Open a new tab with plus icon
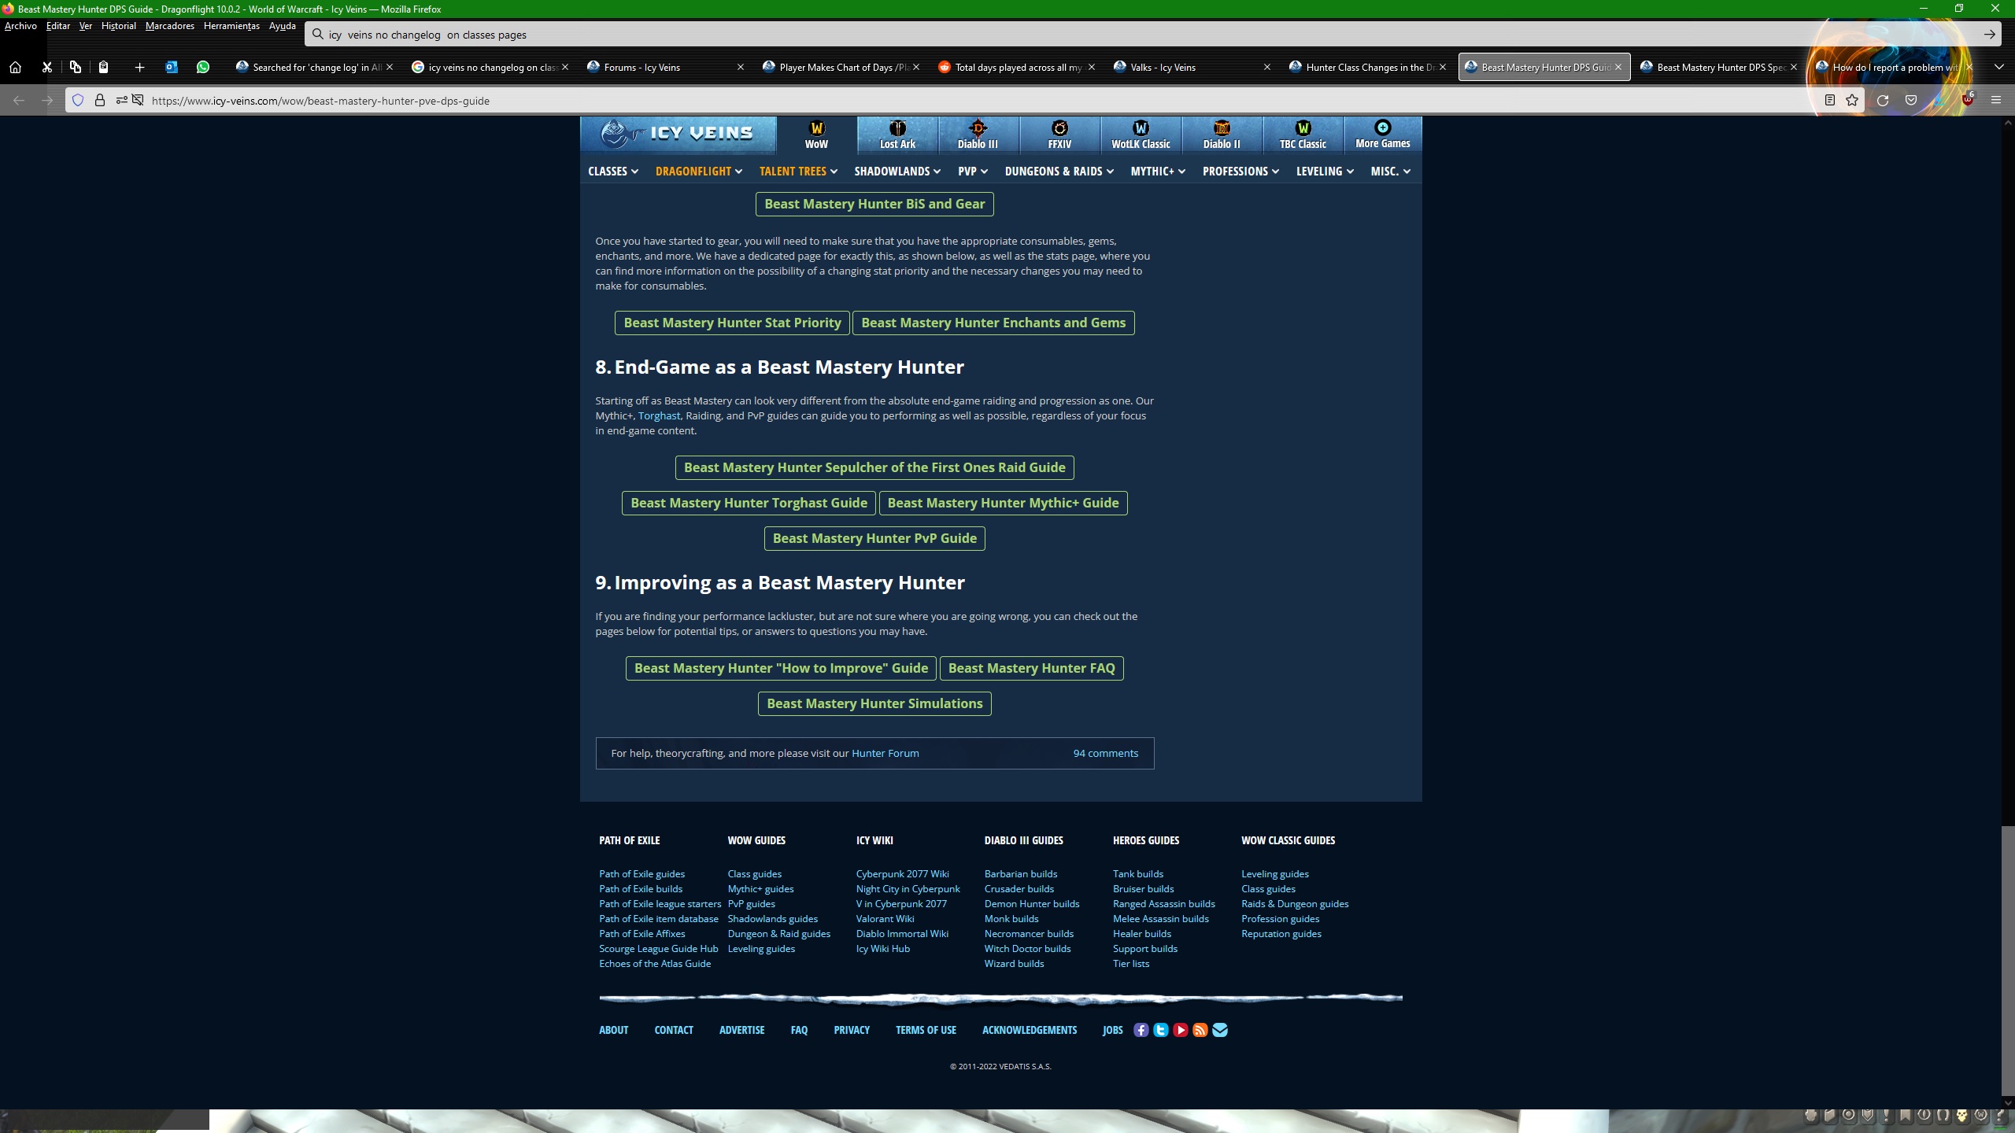2015x1133 pixels. coord(139,67)
